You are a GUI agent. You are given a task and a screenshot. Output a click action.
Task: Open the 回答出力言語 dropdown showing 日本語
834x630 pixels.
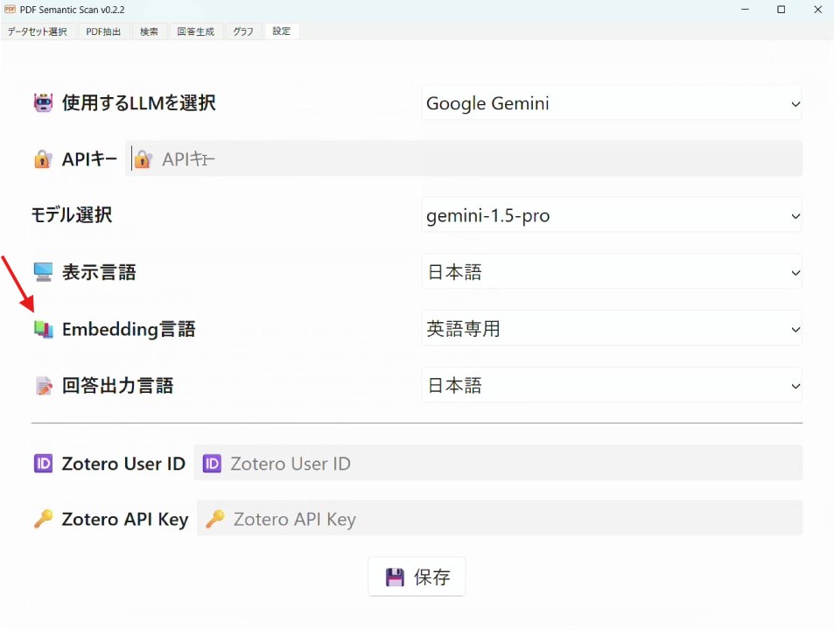[612, 386]
